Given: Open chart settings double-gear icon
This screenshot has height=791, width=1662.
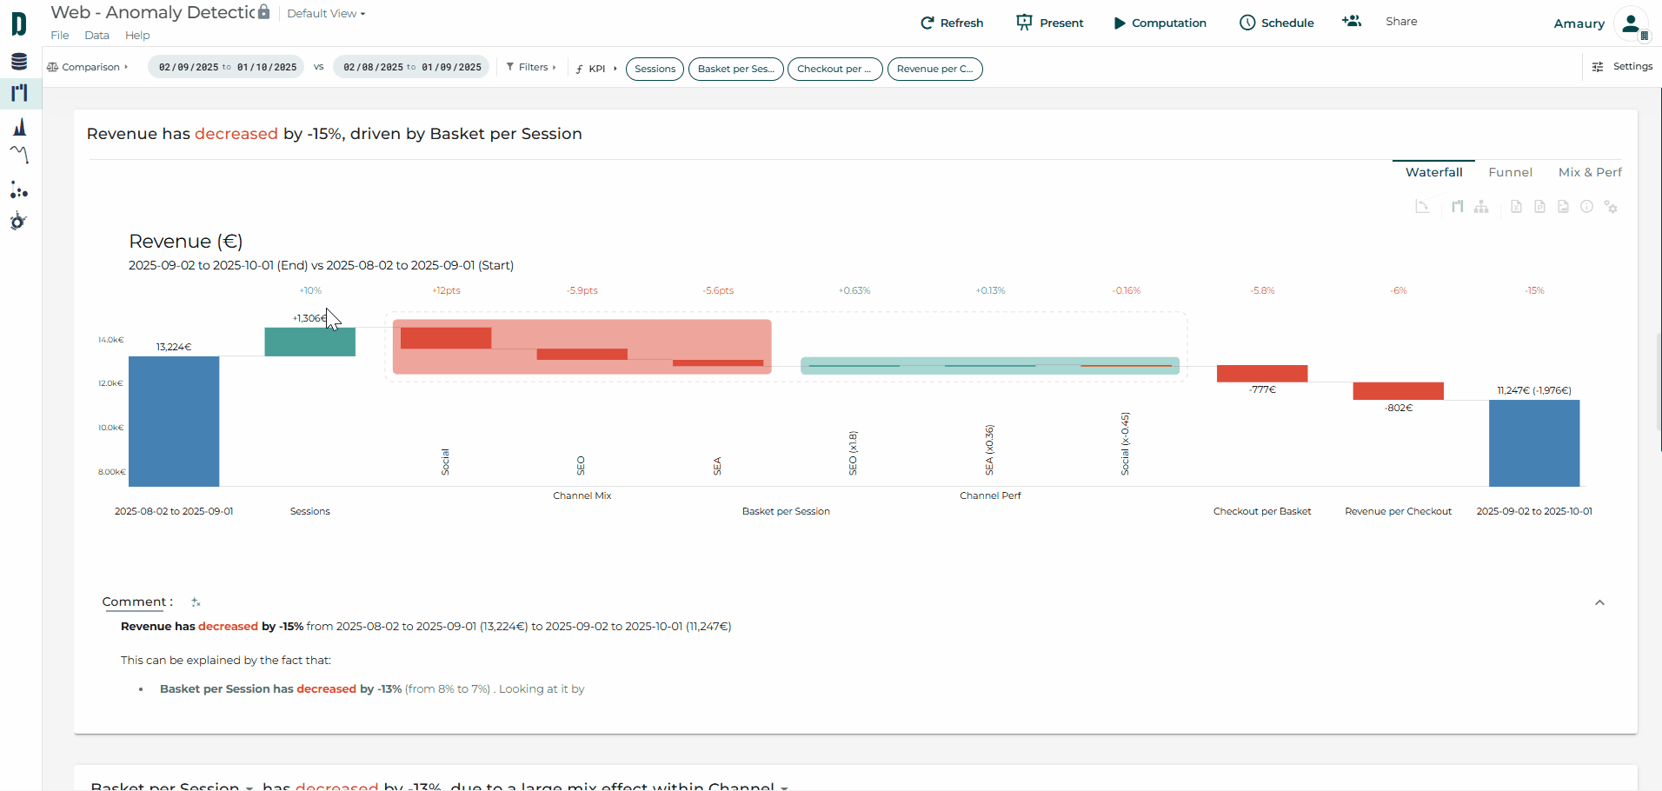Looking at the screenshot, I should [1611, 207].
